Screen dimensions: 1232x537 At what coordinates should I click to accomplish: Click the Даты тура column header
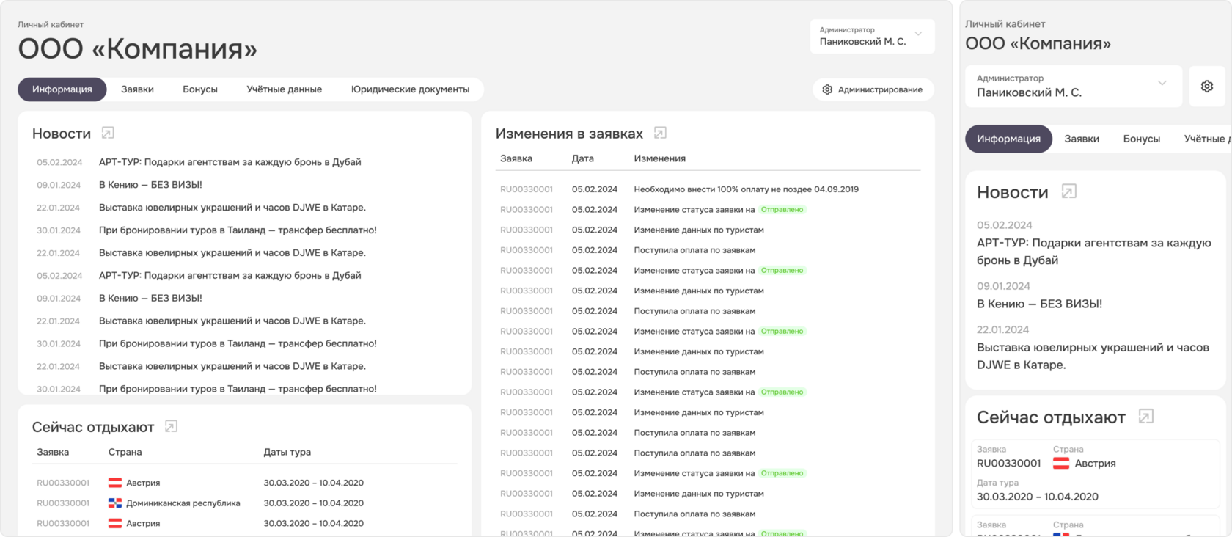[x=287, y=452]
